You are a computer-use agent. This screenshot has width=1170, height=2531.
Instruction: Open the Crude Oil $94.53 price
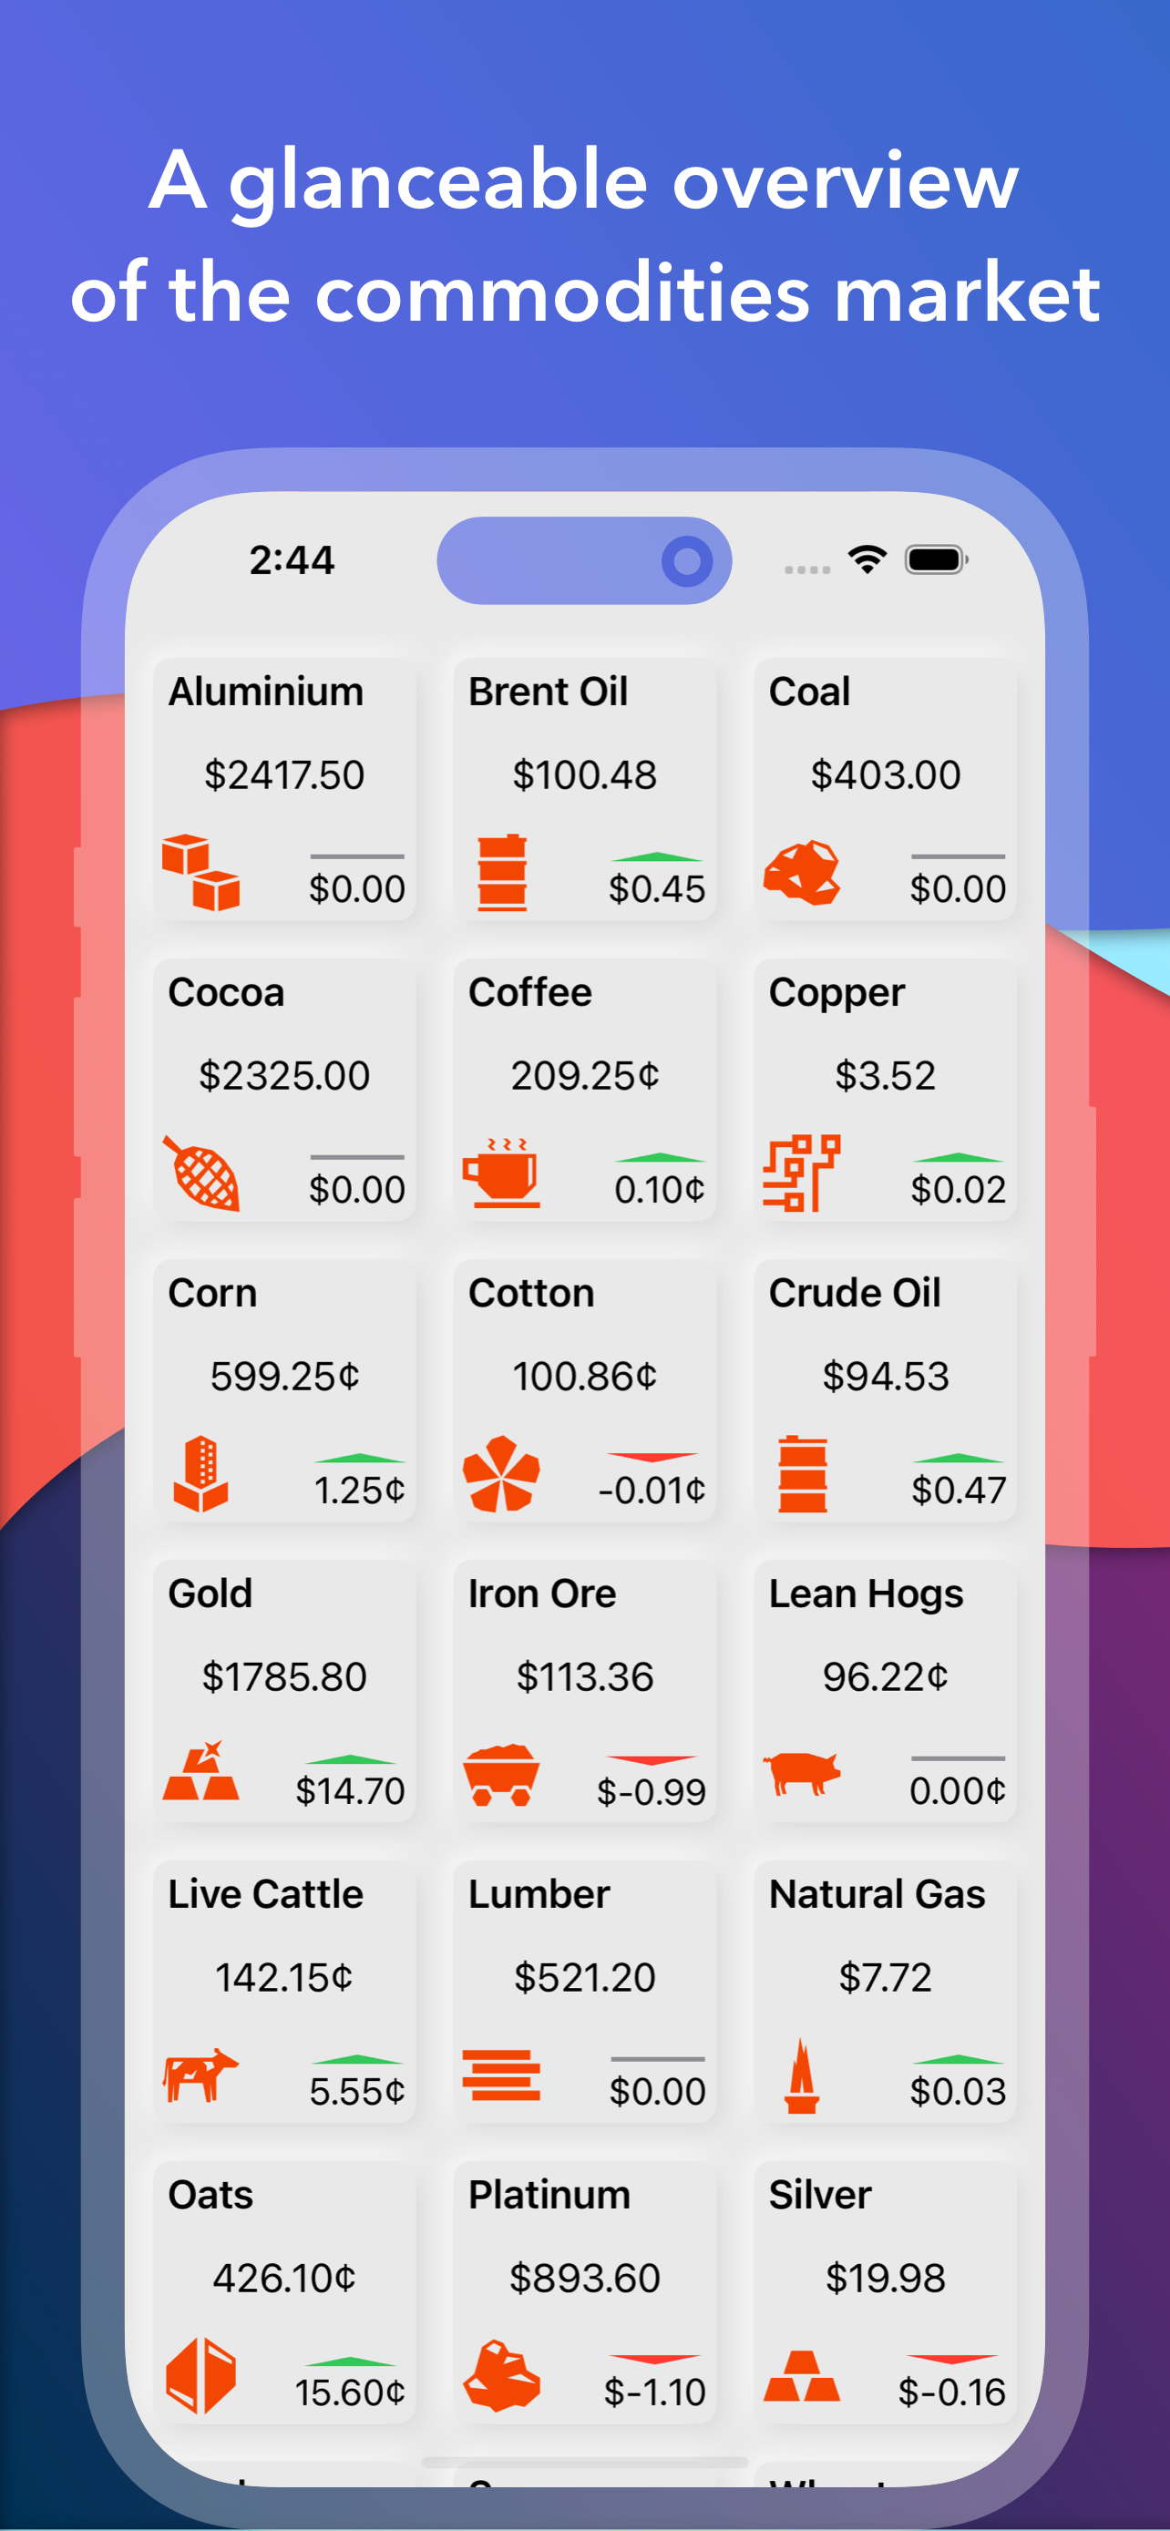[x=885, y=1376]
